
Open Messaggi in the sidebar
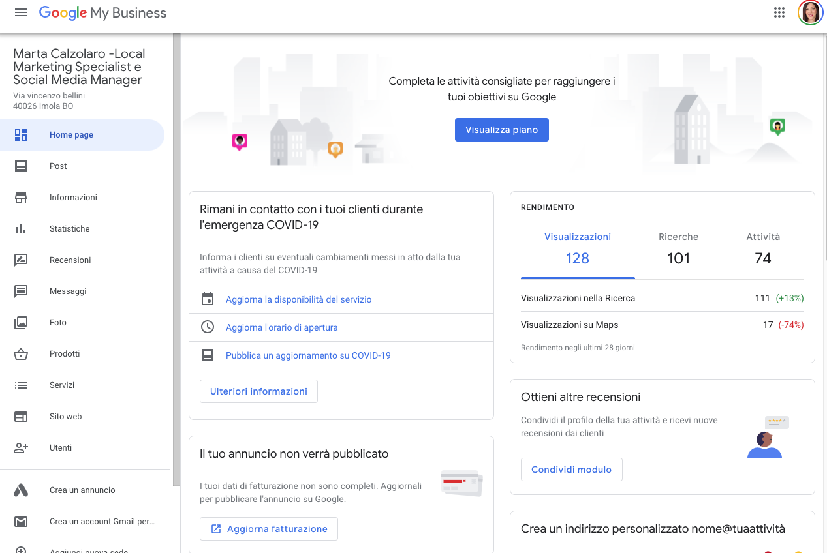coord(68,291)
